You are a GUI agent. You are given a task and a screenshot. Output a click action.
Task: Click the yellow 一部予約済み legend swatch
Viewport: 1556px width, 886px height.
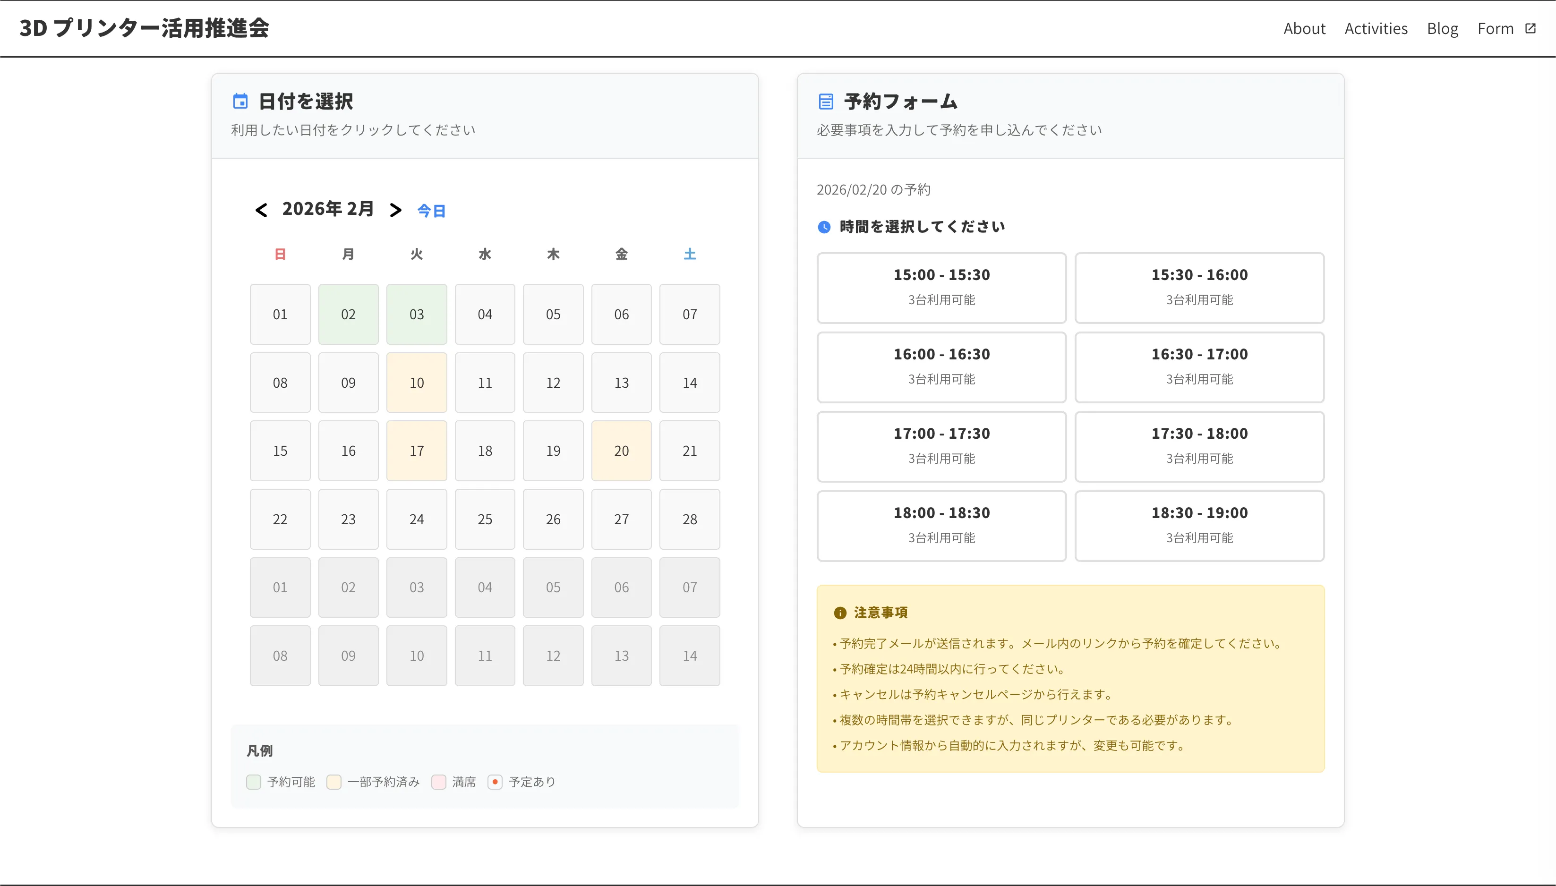click(x=333, y=782)
